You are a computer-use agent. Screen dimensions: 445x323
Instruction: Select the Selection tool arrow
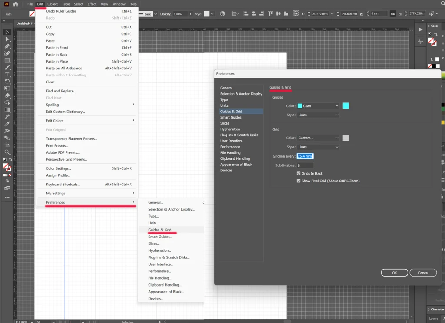click(7, 32)
